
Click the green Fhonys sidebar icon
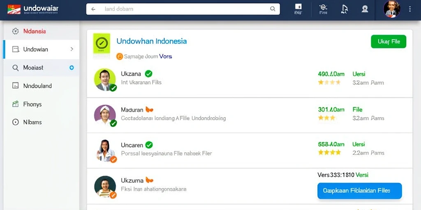pos(16,104)
